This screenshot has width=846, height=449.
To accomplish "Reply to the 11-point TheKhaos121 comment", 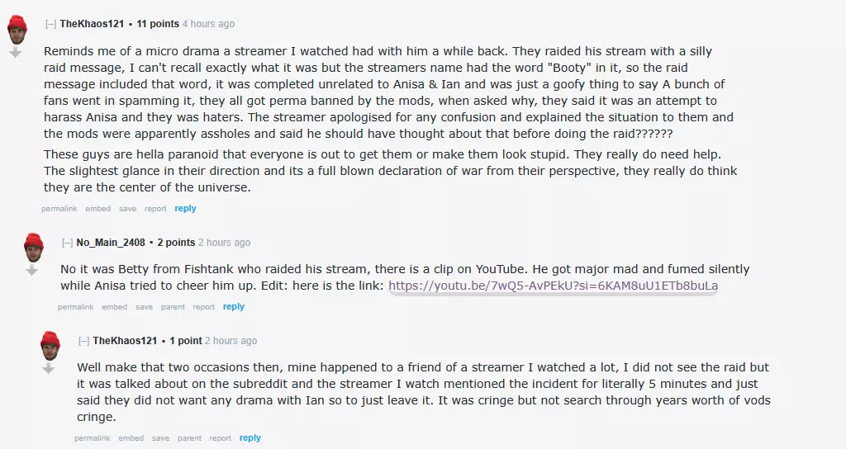I will pyautogui.click(x=185, y=209).
